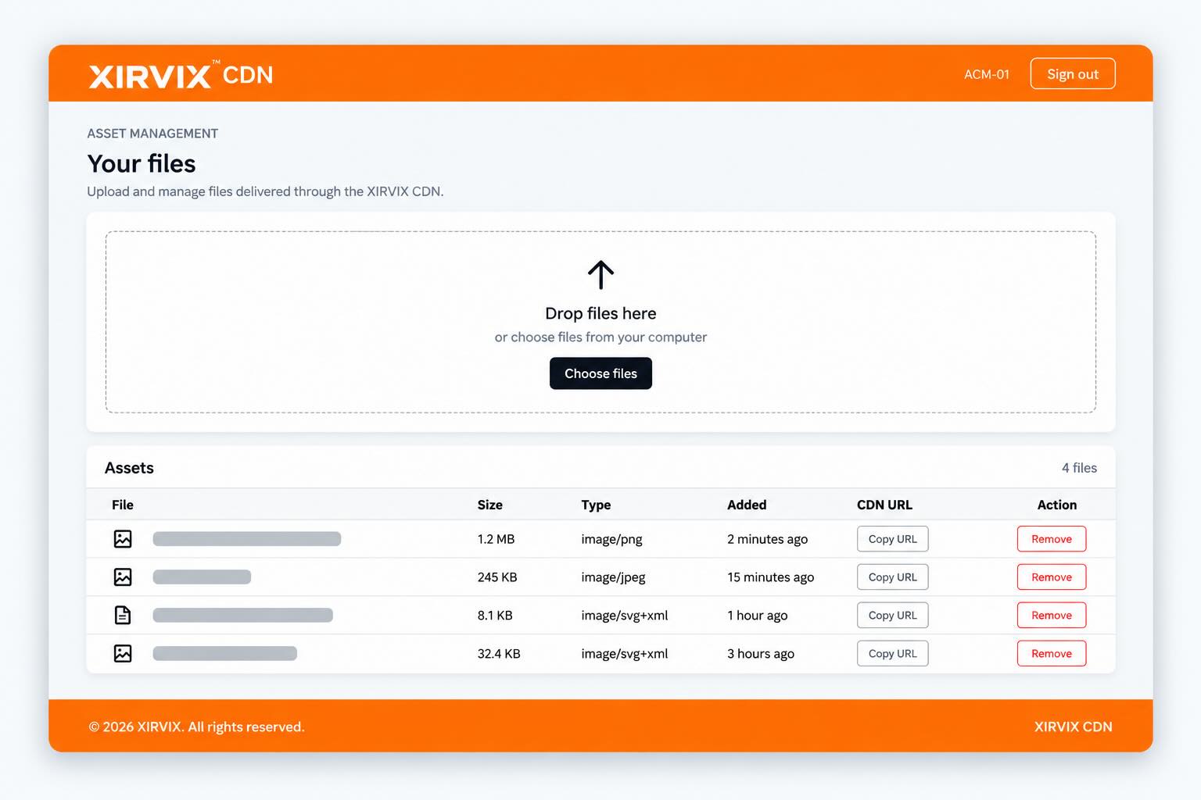The width and height of the screenshot is (1201, 800).
Task: Select the ACM-01 account label
Action: click(x=987, y=74)
